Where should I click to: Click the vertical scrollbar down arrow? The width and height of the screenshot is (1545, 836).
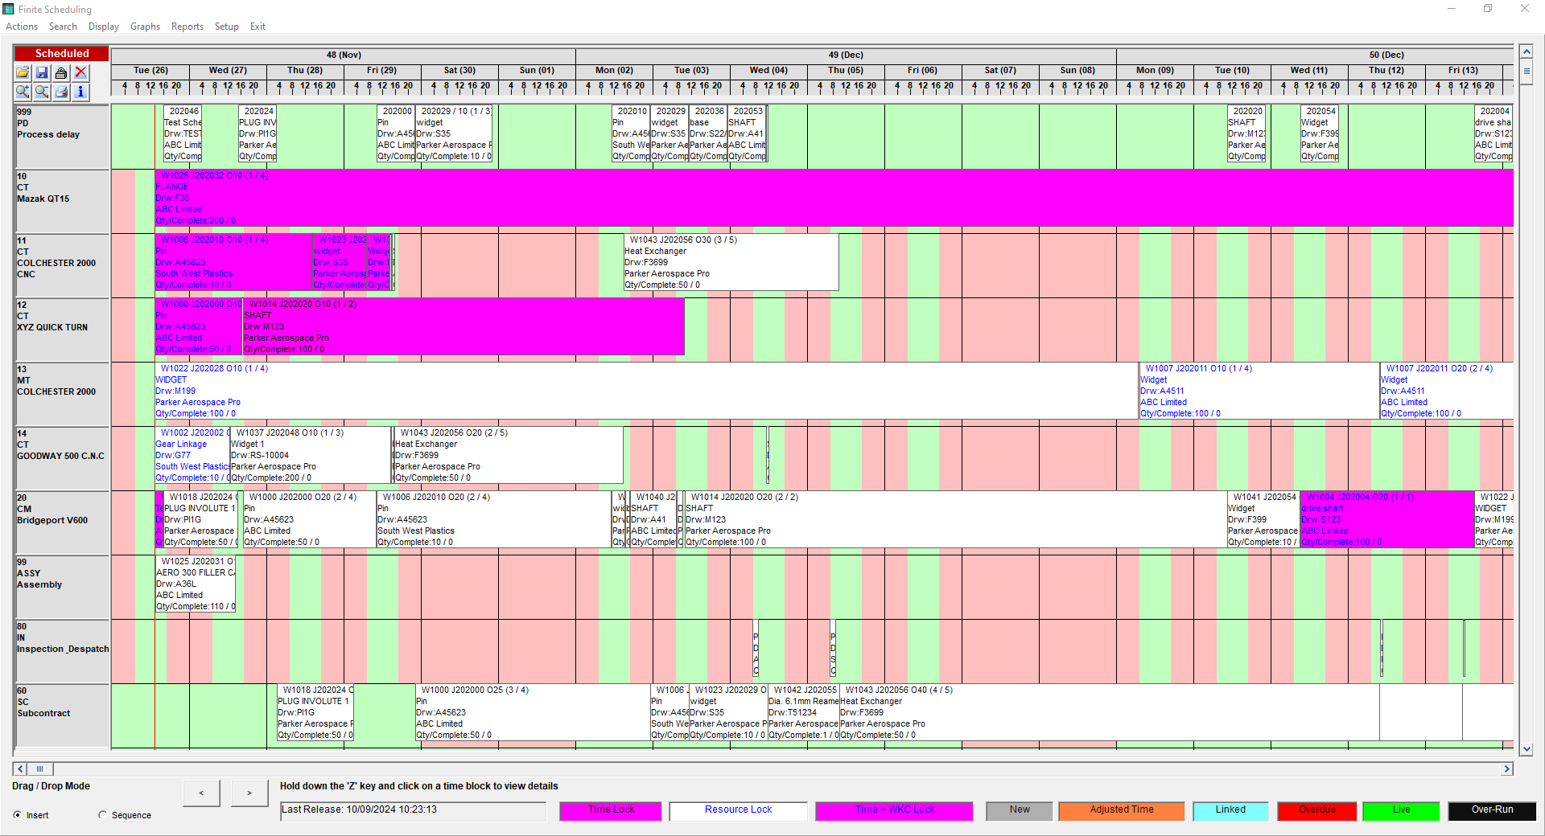(1526, 749)
